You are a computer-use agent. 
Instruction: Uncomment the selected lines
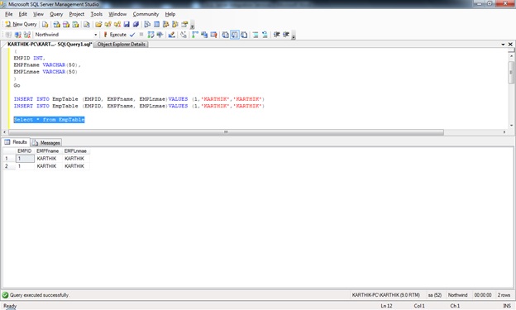click(265, 35)
